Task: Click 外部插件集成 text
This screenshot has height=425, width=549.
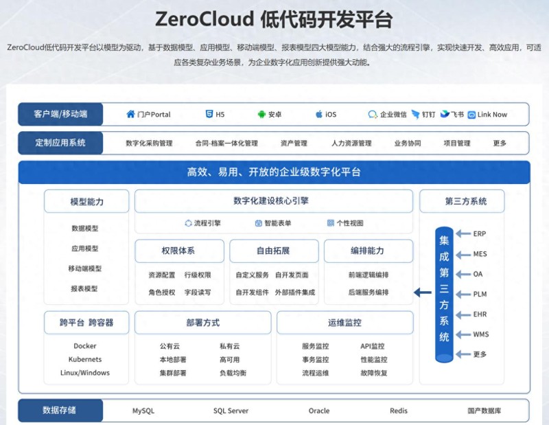Action: click(295, 292)
